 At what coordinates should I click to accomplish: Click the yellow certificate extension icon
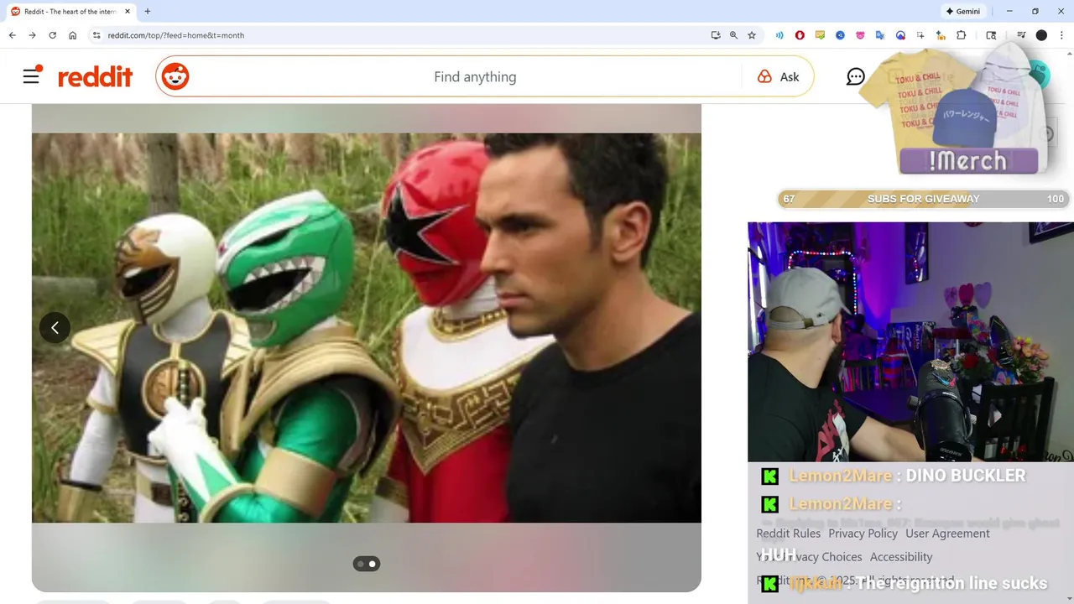[x=820, y=35]
